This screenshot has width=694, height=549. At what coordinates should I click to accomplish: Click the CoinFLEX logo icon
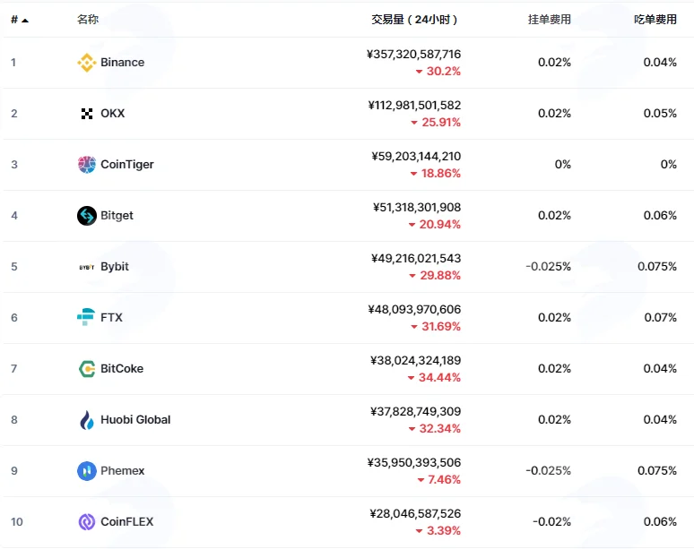coord(87,522)
